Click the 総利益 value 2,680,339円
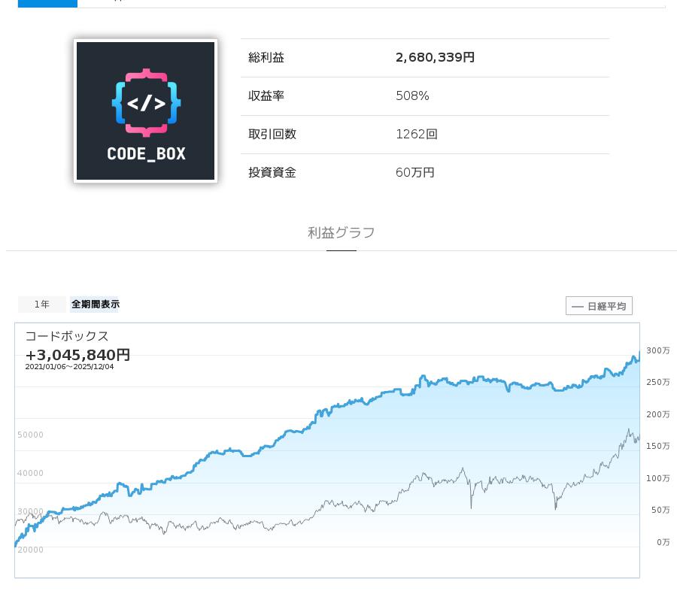Viewport: 677px width, 594px height. click(435, 58)
